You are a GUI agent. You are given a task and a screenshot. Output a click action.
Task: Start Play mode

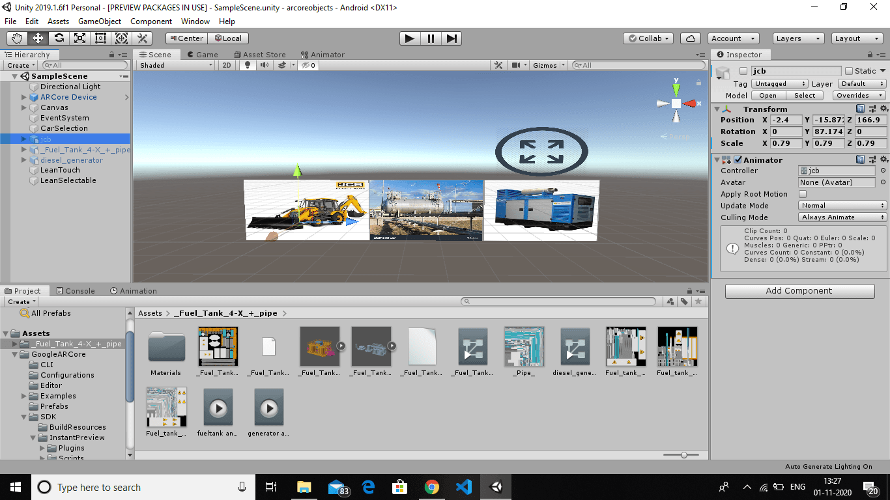[410, 38]
